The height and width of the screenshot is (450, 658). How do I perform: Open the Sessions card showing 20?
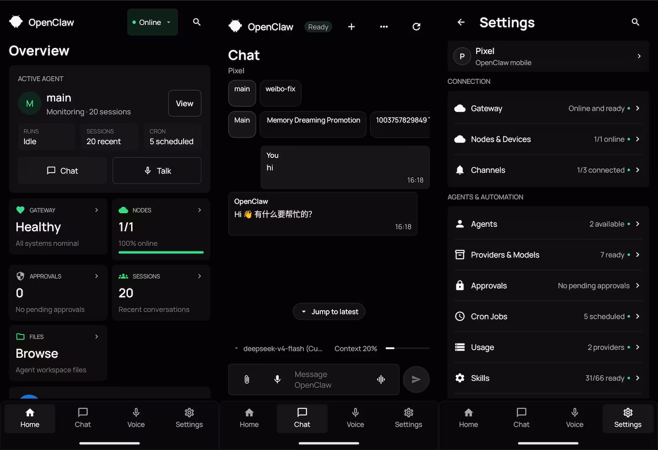tap(161, 293)
